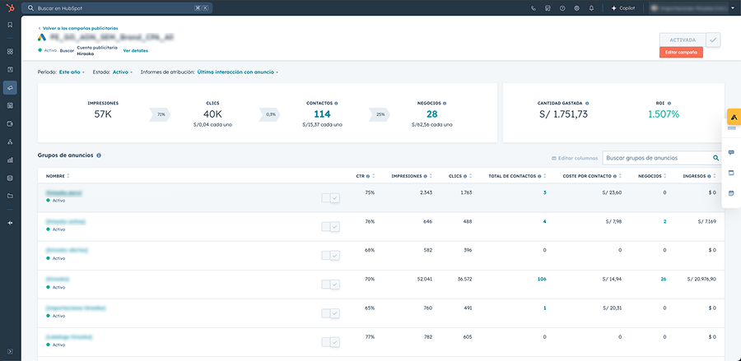The height and width of the screenshot is (361, 741).
Task: Open the Automation workflow icon in the sidebar
Action: click(10, 142)
